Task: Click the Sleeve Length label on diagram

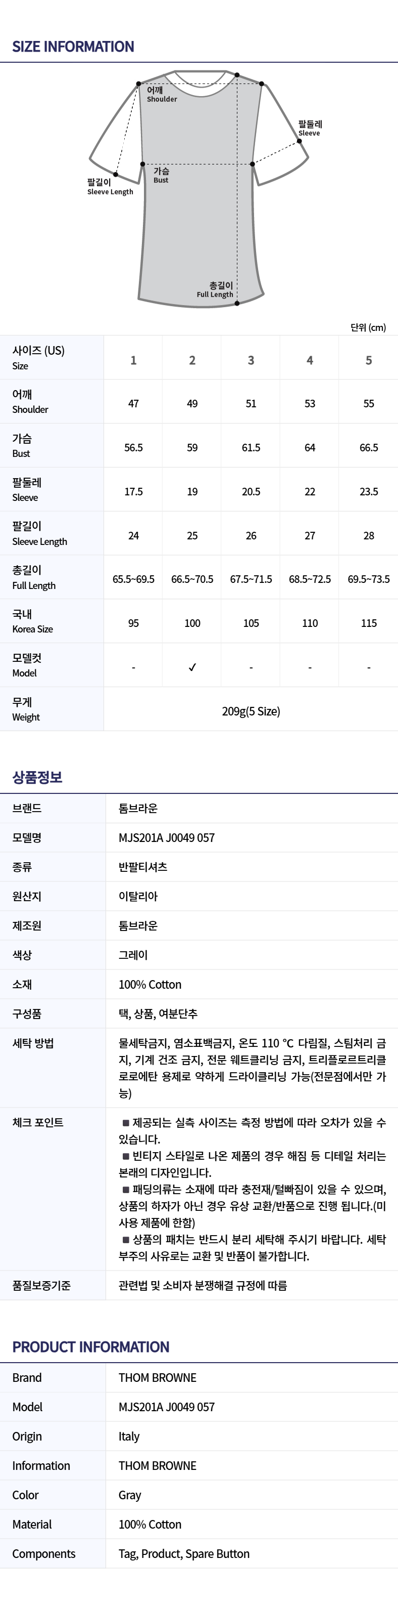Action: tap(110, 187)
